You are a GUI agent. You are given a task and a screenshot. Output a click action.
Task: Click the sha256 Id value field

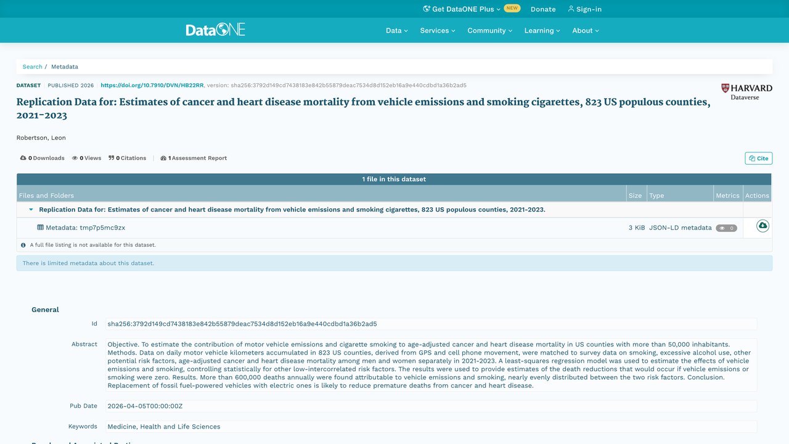[x=431, y=324]
